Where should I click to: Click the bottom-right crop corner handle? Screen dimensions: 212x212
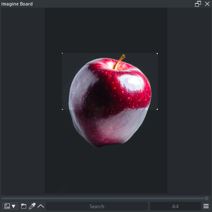(157, 109)
